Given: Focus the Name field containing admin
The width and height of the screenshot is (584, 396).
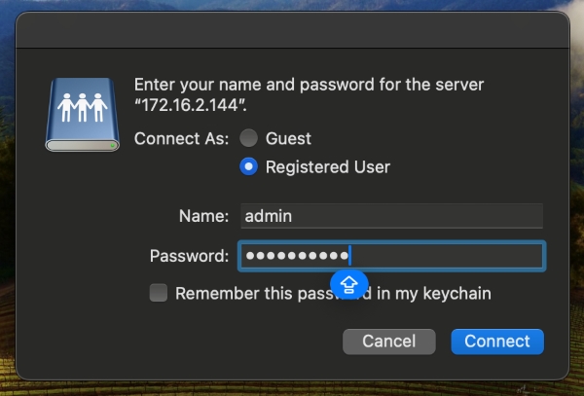Looking at the screenshot, I should [392, 216].
